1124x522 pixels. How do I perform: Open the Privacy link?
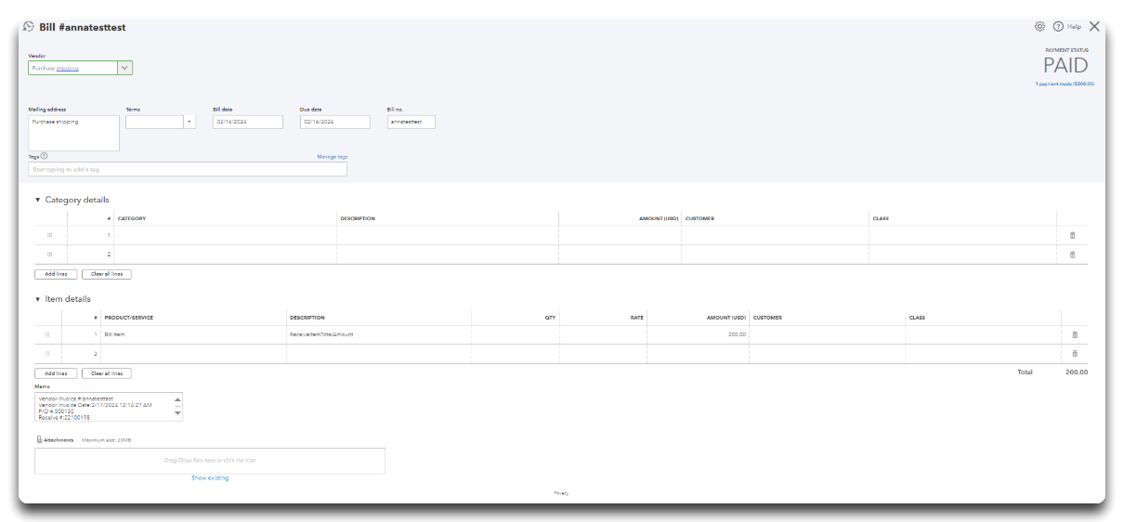coord(561,493)
